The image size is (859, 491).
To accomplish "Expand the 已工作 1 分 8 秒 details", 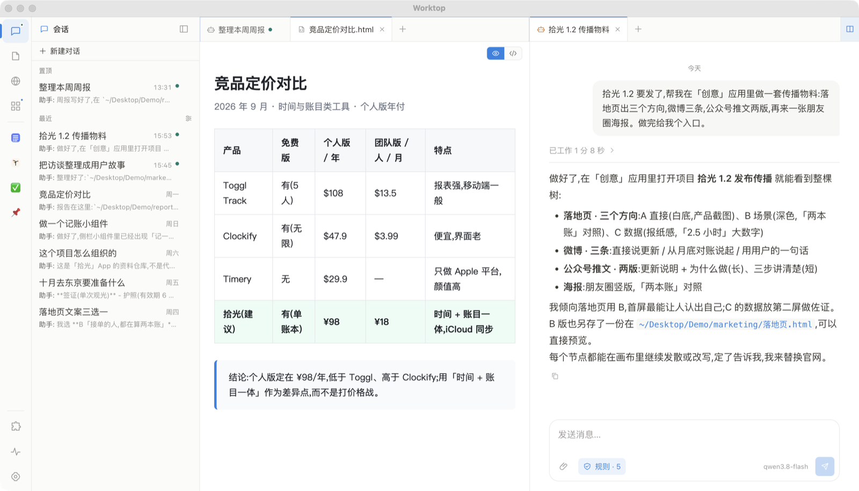I will point(581,151).
